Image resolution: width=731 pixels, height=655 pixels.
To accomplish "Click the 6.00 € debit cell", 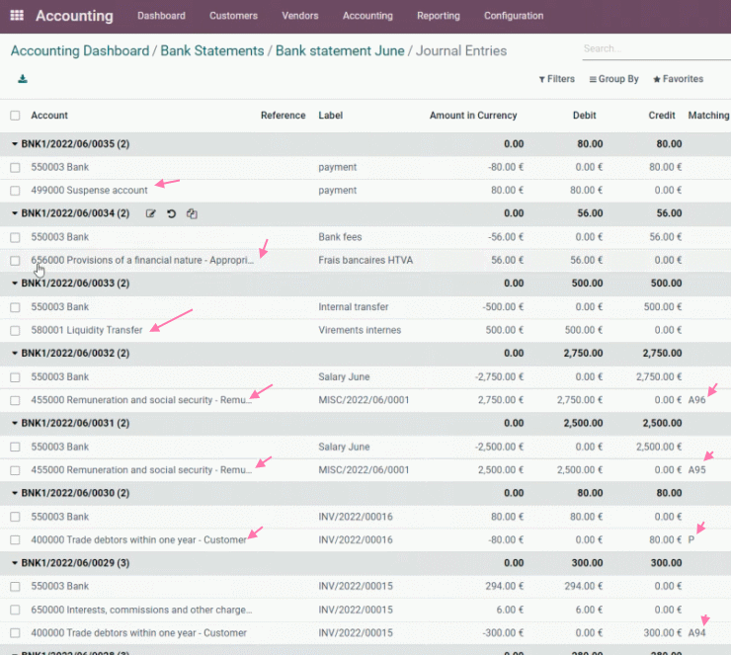I will pos(590,610).
